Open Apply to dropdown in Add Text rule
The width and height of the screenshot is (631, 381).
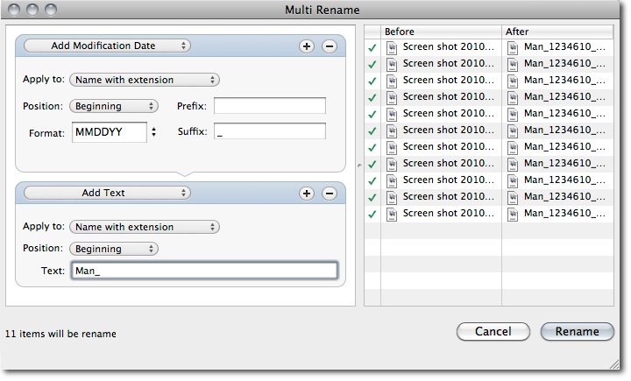(145, 227)
